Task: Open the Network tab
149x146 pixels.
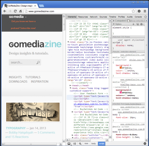Action: pos(94,17)
